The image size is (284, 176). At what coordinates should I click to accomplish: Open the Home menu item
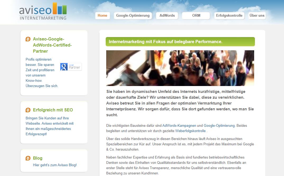(x=102, y=16)
